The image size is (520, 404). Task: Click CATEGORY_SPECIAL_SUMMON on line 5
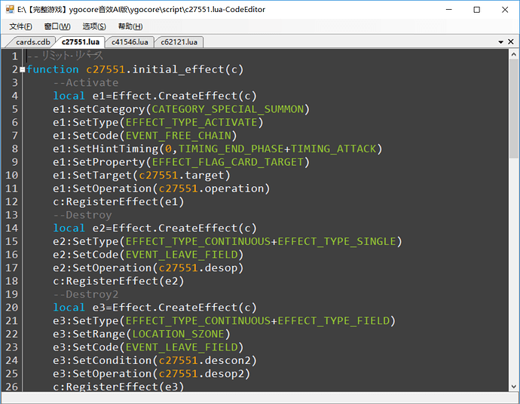pos(228,109)
